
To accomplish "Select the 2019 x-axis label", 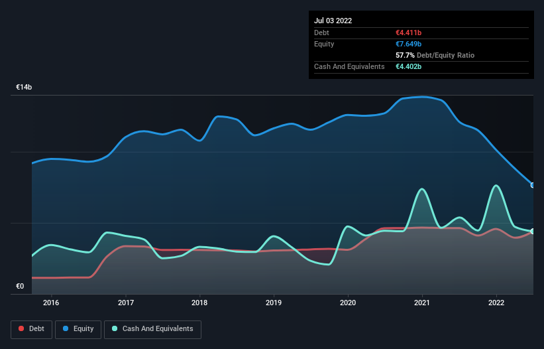I will (x=274, y=303).
